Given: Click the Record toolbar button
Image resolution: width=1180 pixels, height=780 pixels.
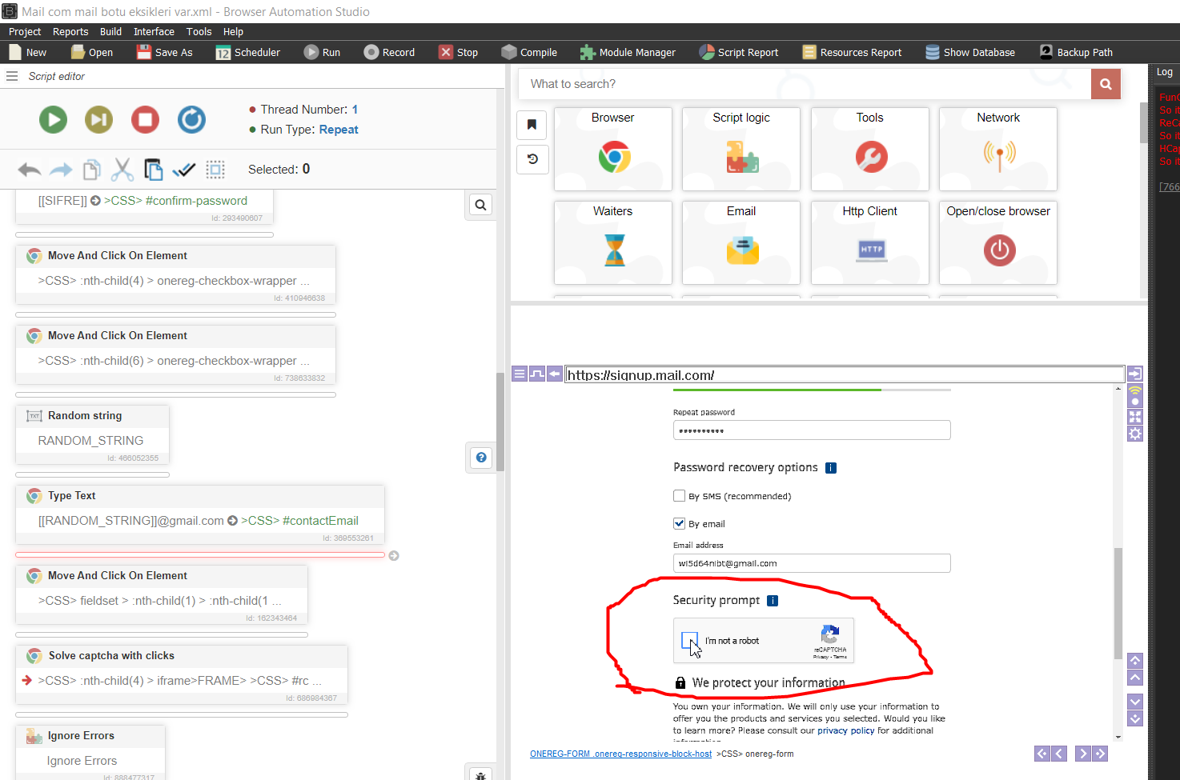Looking at the screenshot, I should tap(389, 52).
